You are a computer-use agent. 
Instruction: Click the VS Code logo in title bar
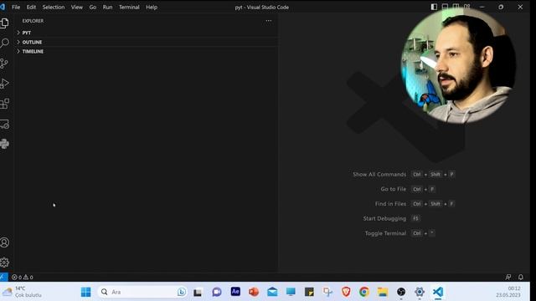(3, 7)
